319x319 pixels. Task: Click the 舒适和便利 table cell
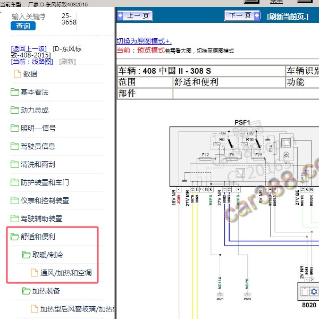coord(229,82)
